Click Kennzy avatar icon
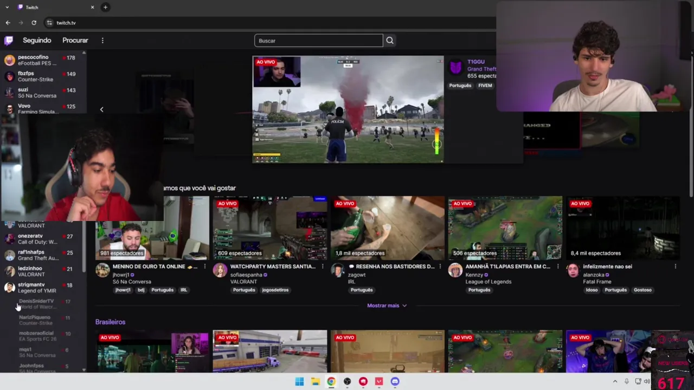The height and width of the screenshot is (390, 694). coord(455,270)
